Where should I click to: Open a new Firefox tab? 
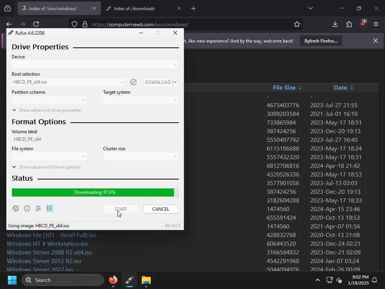194,9
